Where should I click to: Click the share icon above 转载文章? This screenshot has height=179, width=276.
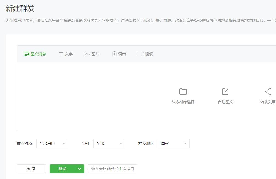[268, 92]
